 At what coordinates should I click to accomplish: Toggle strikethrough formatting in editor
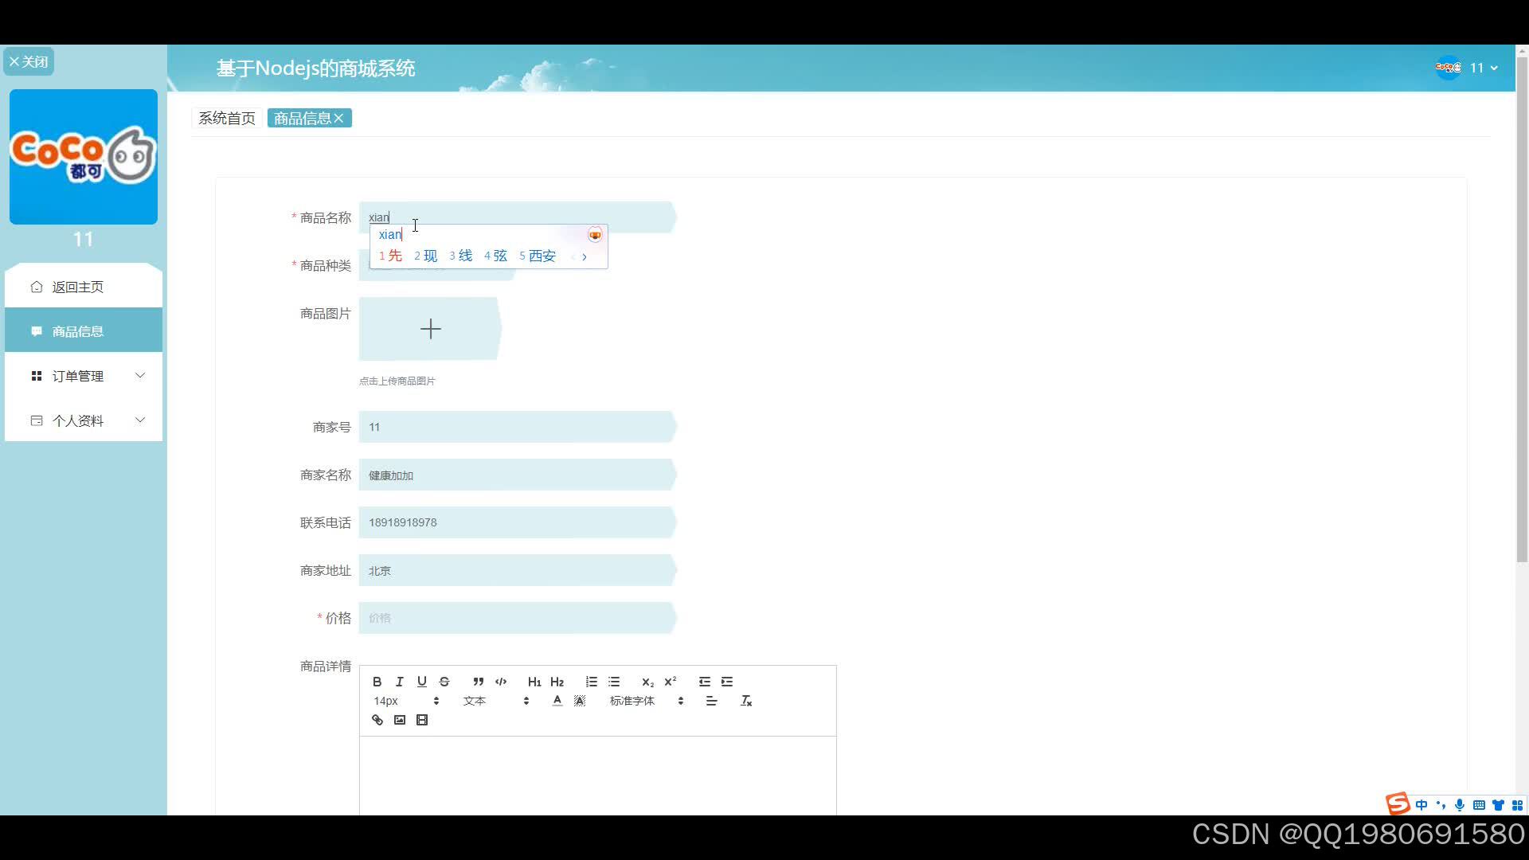tap(444, 682)
